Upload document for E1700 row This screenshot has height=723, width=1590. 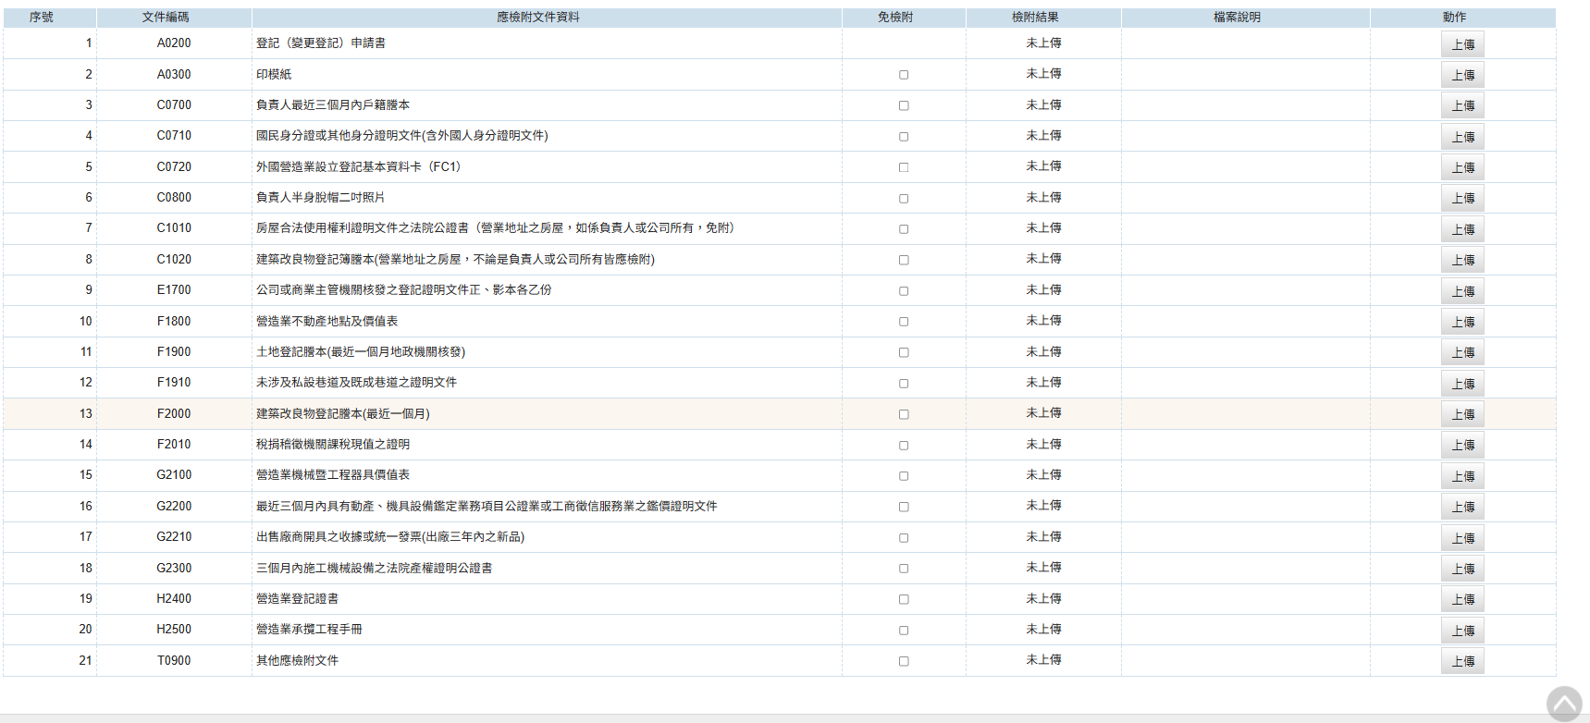(1461, 291)
